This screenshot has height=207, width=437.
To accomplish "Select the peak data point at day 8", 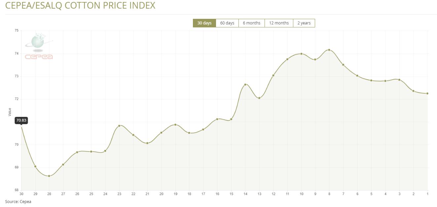I will [329, 50].
